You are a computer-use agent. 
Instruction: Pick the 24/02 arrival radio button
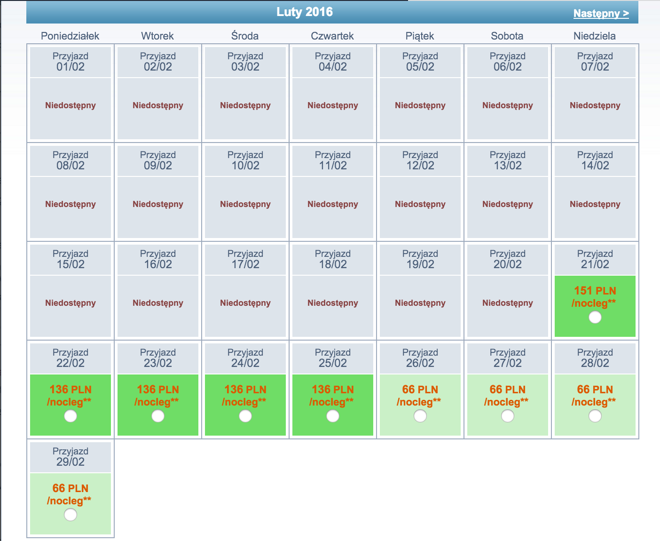(x=245, y=416)
